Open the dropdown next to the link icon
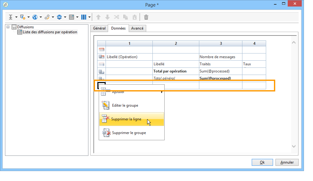The image size is (313, 181). tap(53, 17)
